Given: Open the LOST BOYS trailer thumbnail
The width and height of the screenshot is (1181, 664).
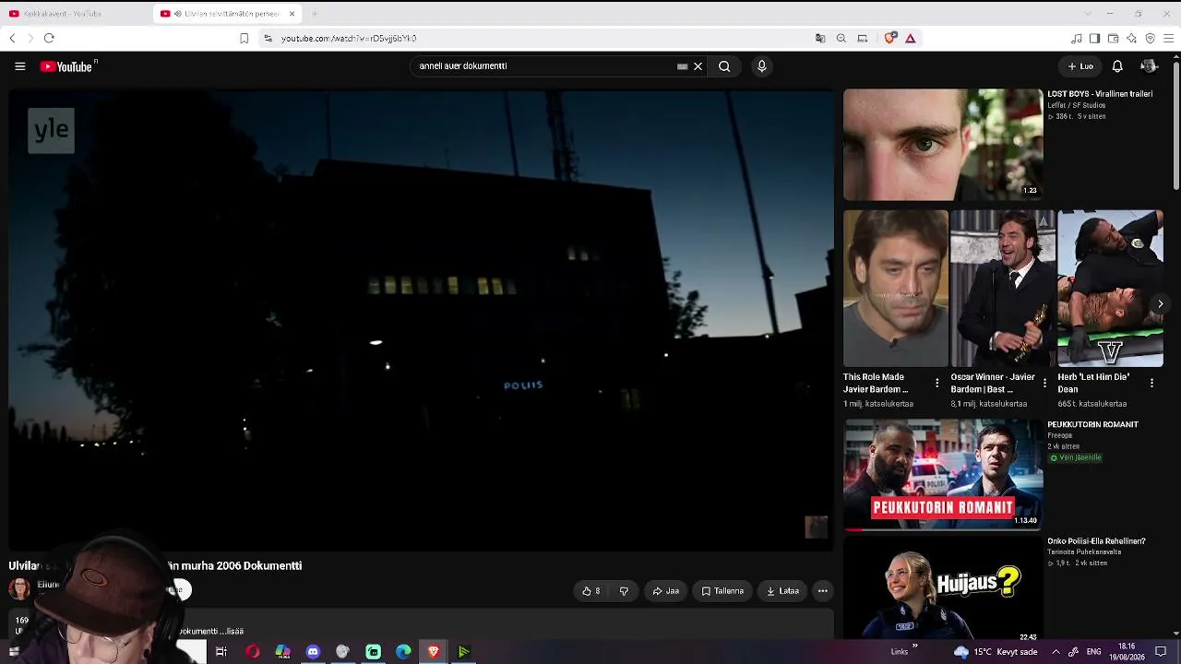Looking at the screenshot, I should click(943, 145).
